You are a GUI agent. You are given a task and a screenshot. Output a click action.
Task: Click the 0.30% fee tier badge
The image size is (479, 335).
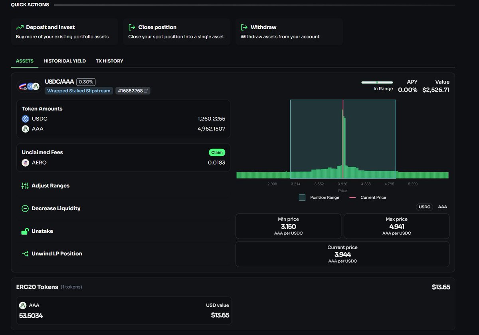pos(86,82)
